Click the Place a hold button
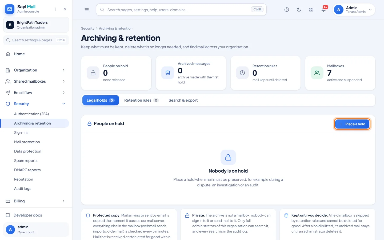Image resolution: width=384 pixels, height=240 pixels. click(352, 124)
